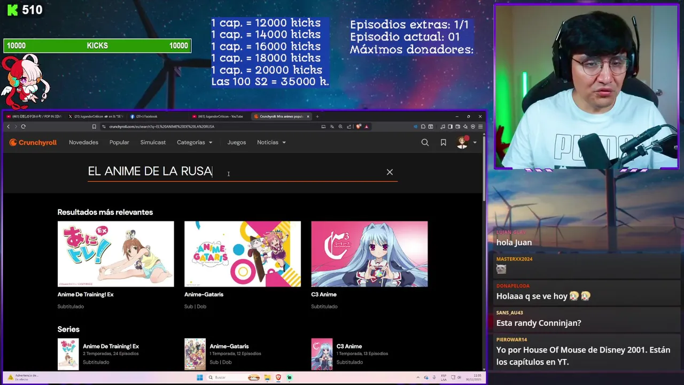Open C3 Anime in Series list
Viewport: 684px width, 385px height.
[349, 346]
